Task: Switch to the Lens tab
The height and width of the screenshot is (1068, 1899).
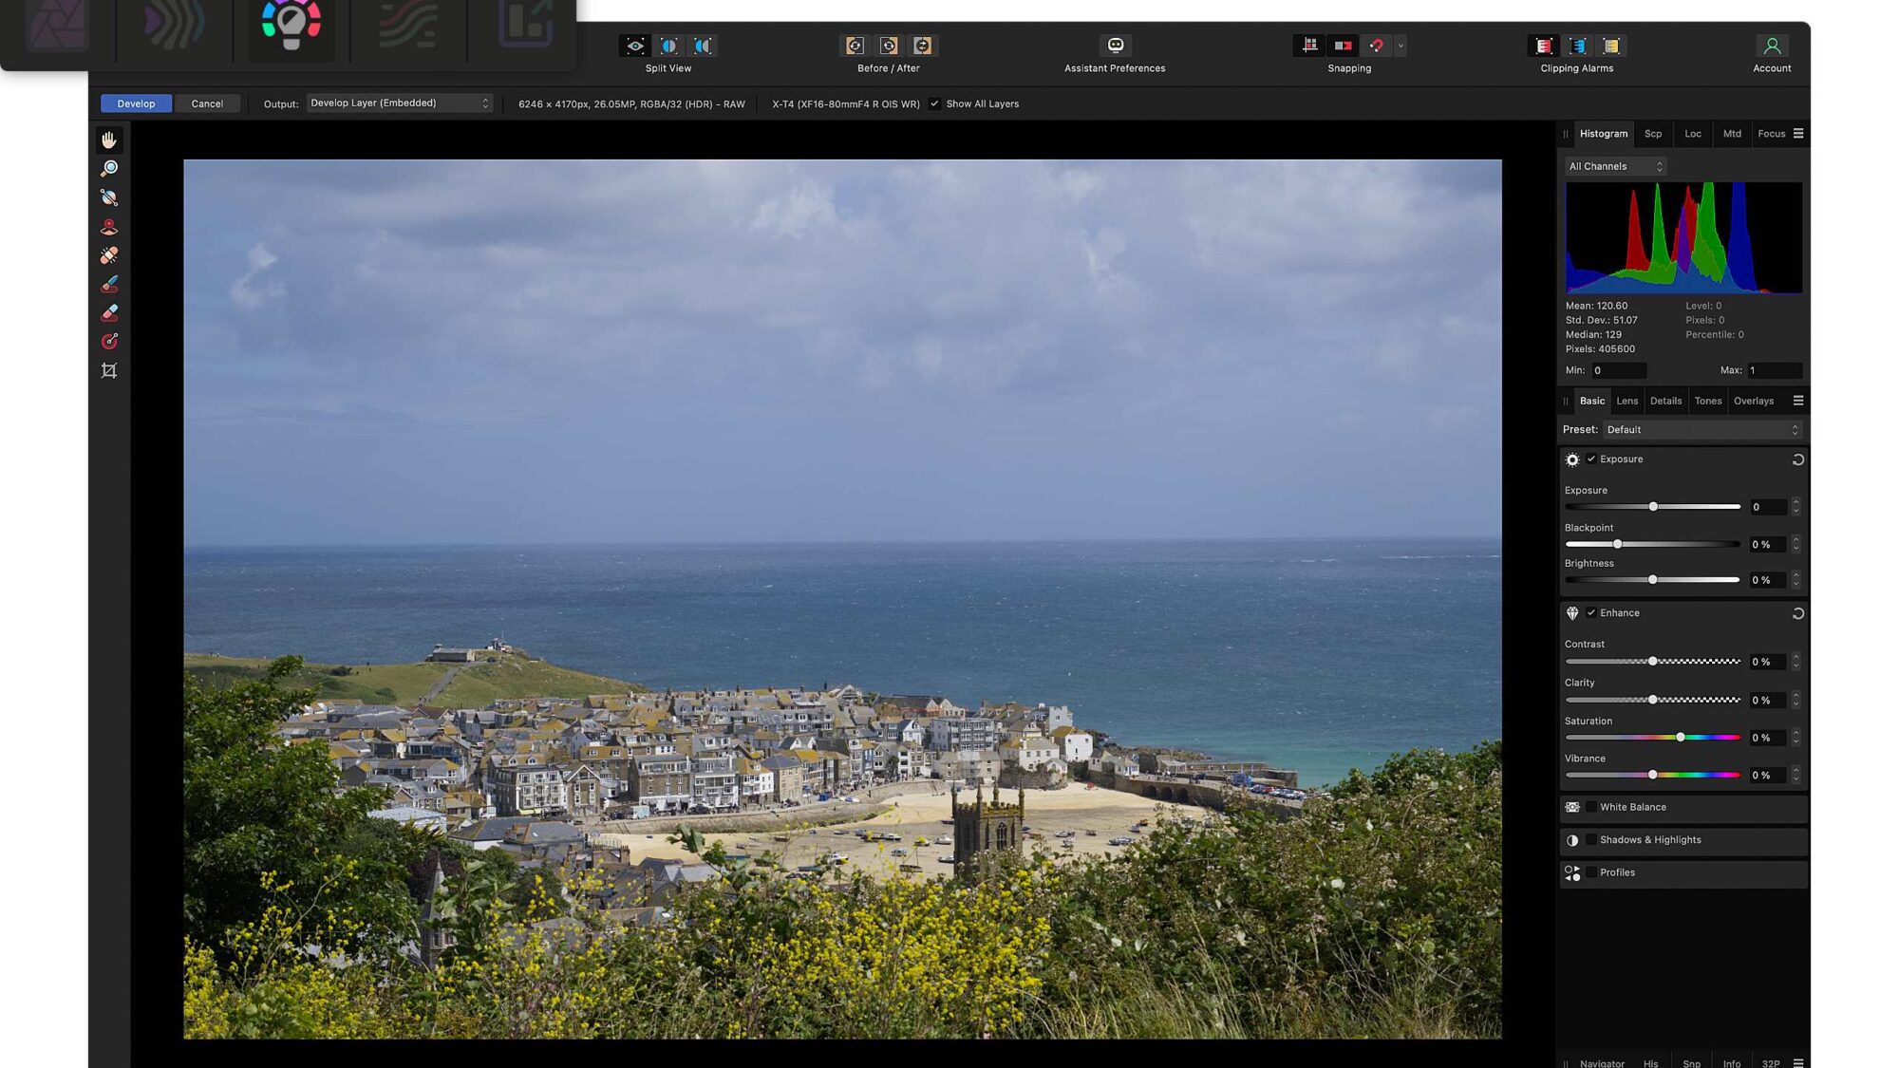Action: [x=1626, y=401]
